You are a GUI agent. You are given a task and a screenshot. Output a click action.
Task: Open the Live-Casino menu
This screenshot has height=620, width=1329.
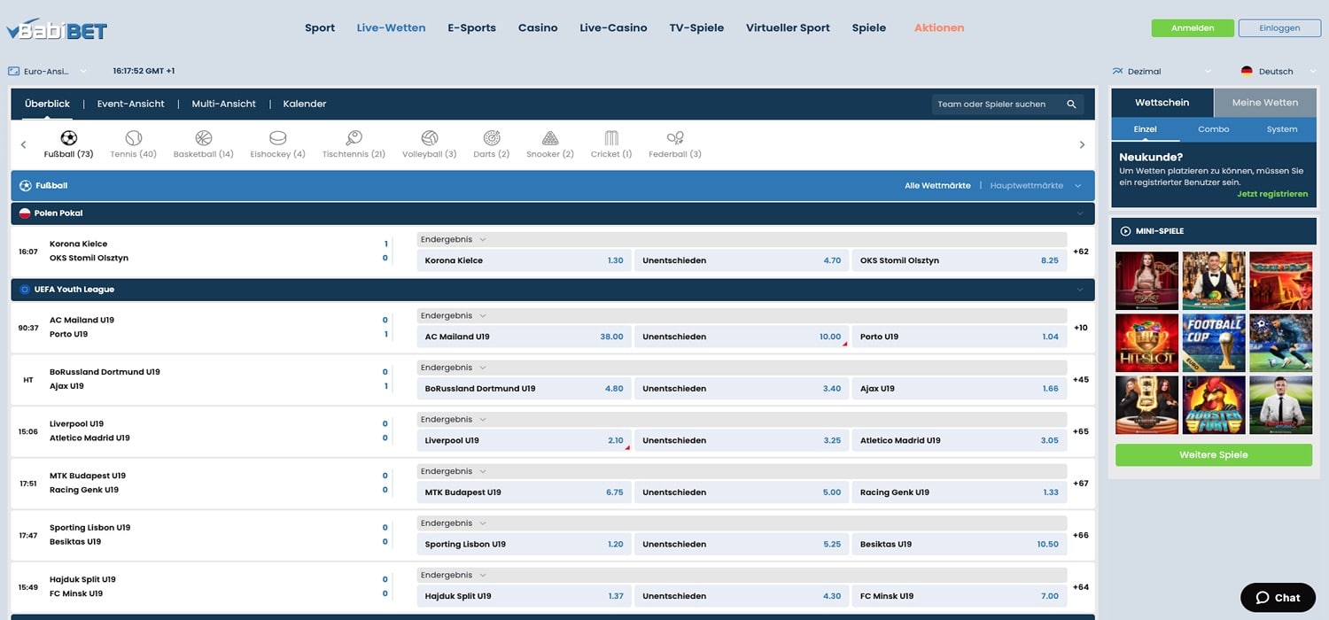613,27
